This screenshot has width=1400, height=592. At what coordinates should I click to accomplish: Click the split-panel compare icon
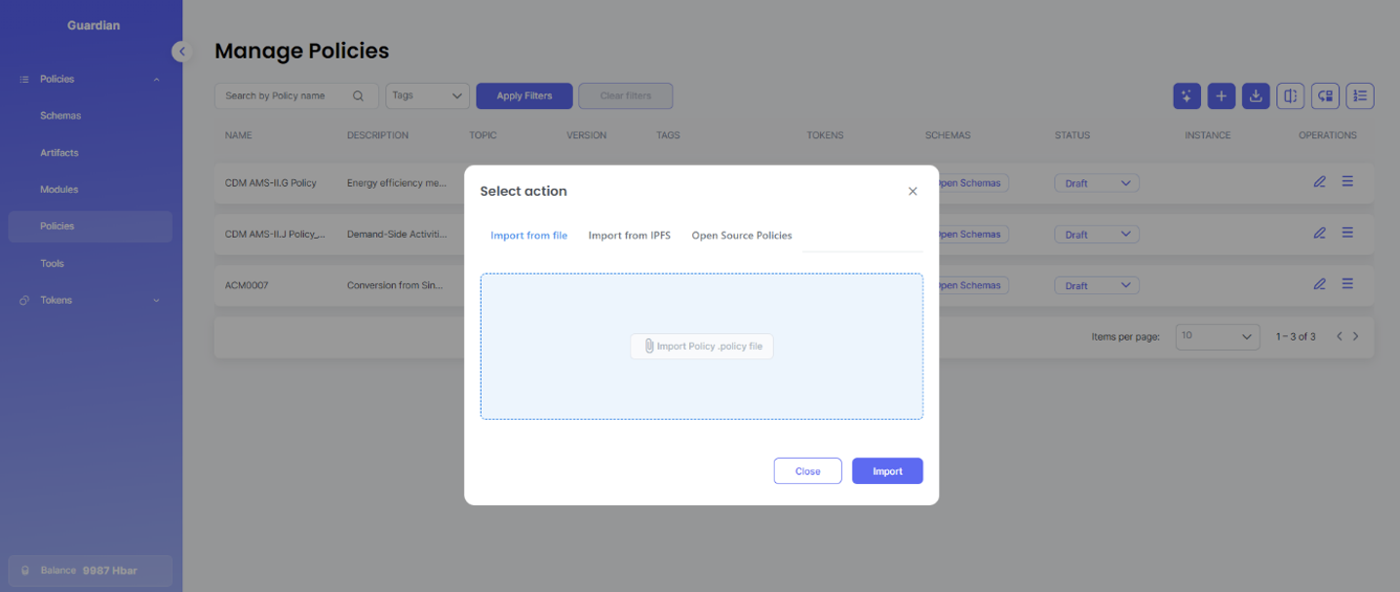pos(1290,95)
